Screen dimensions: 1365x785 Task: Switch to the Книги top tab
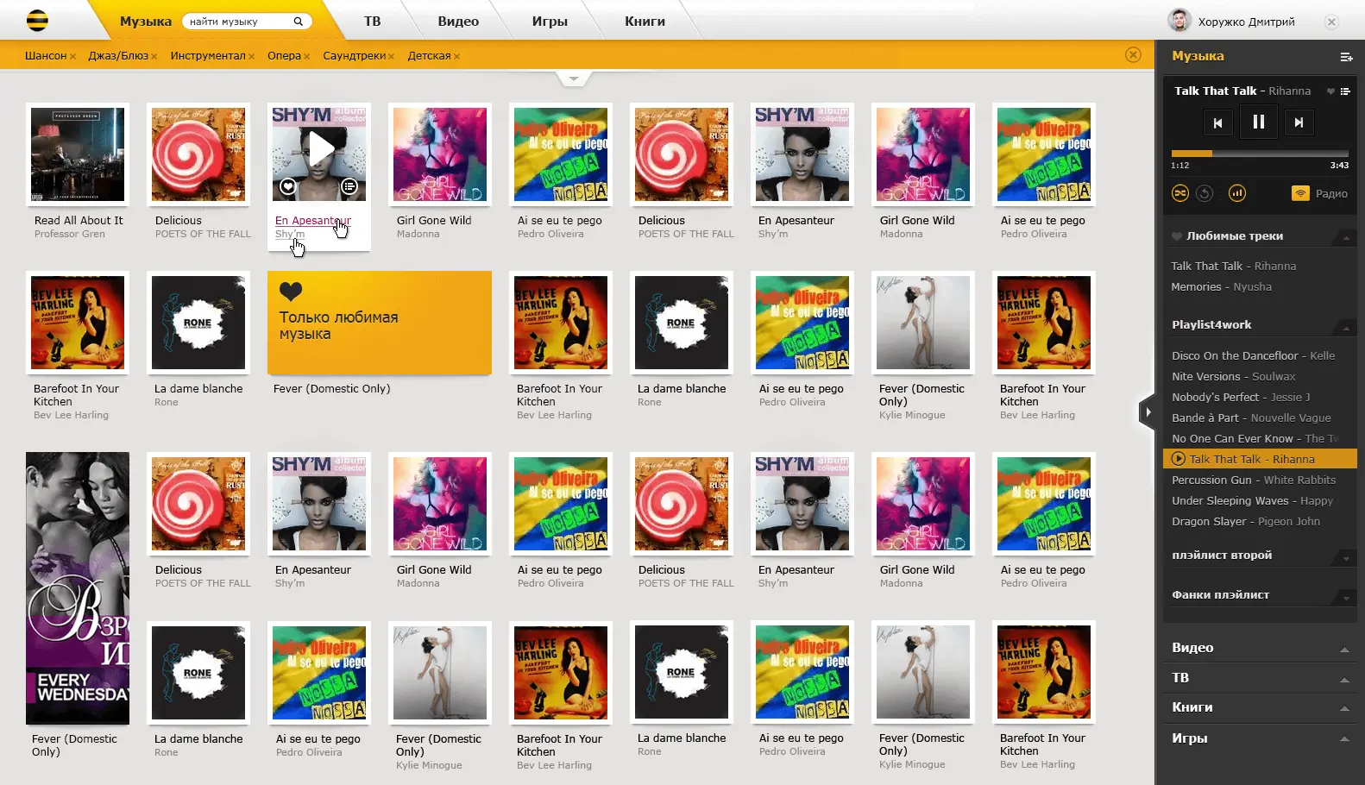coord(645,21)
